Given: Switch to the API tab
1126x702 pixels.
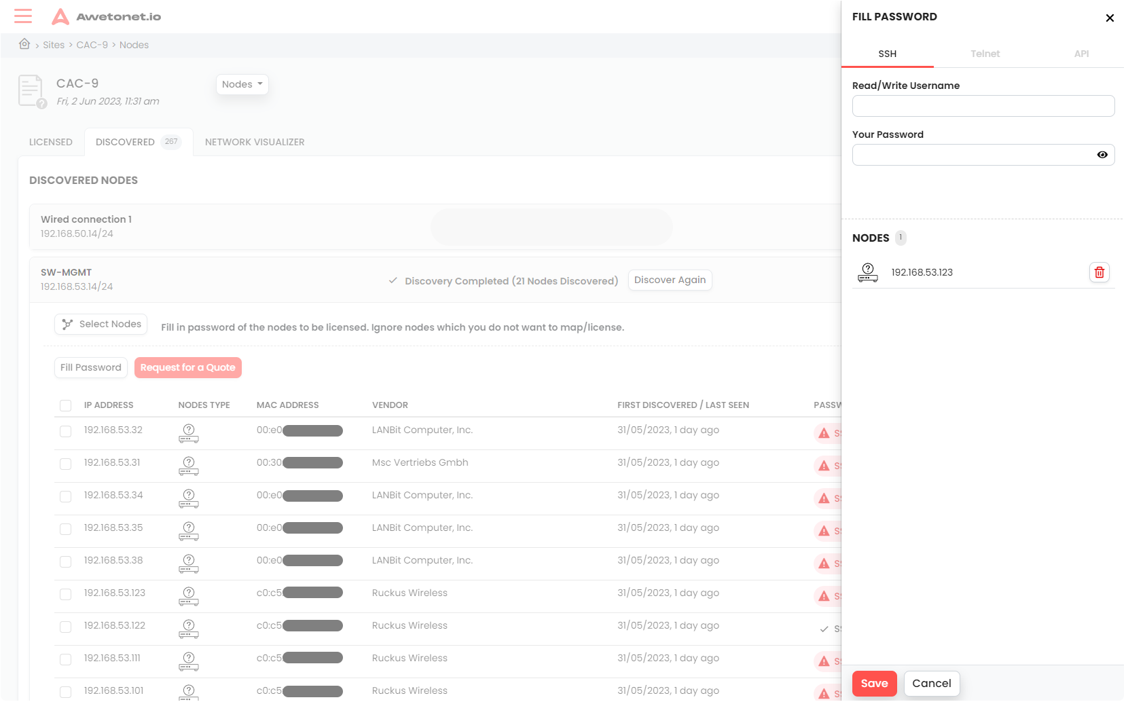Looking at the screenshot, I should click(x=1081, y=54).
